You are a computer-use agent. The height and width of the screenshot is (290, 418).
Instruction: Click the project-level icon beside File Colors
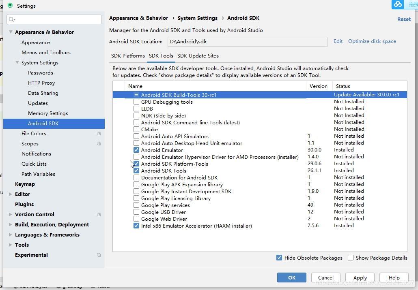[x=99, y=134]
